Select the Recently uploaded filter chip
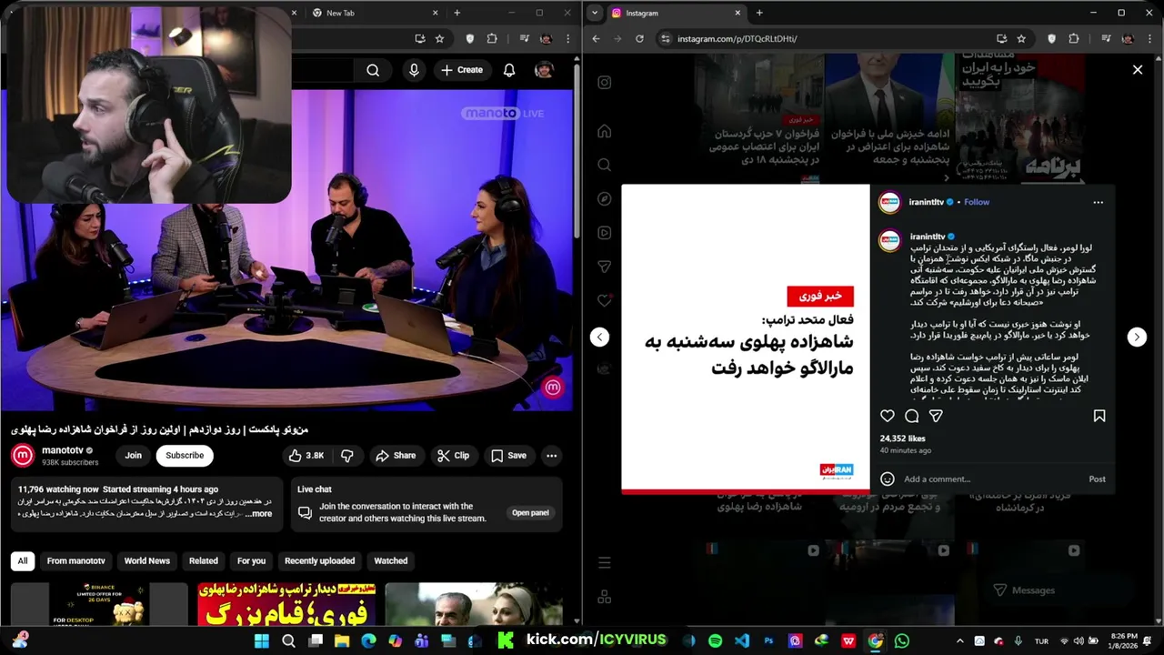The height and width of the screenshot is (655, 1164). click(x=320, y=561)
